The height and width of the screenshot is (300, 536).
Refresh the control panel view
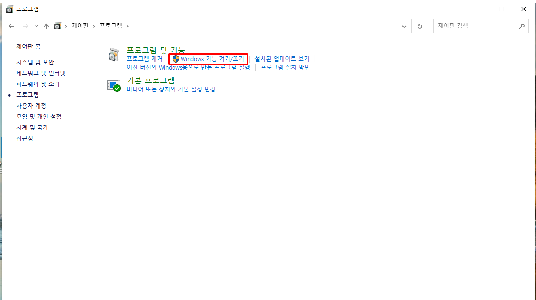pos(420,26)
